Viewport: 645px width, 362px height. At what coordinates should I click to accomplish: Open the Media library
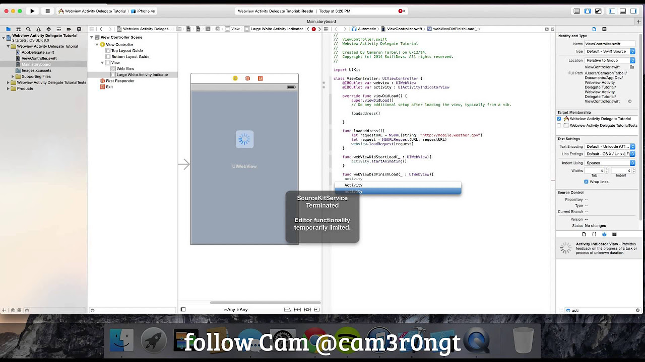614,234
